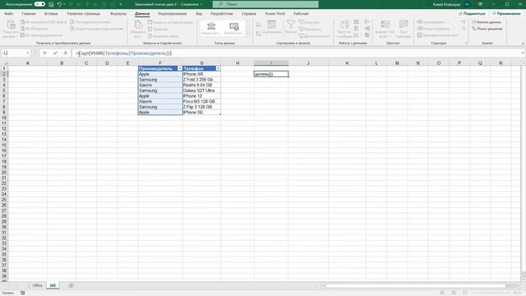
Task: Click the insert function fx icon
Action: tap(66, 53)
